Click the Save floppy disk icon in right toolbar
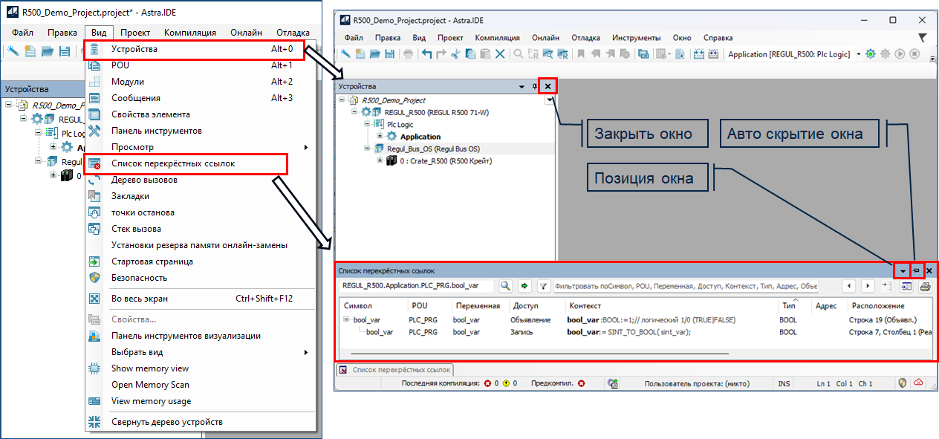Viewport: 939px width, 439px height. (389, 54)
